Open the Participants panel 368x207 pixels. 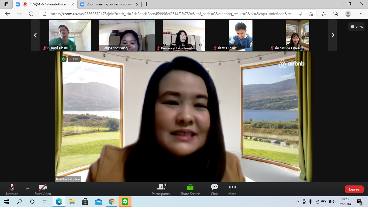pos(161,189)
